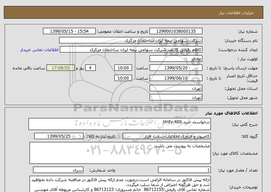This screenshot has width=271, height=192.
Task: Click the label تعداد / مقدار مورد نیاز
Action: pos(238,171)
